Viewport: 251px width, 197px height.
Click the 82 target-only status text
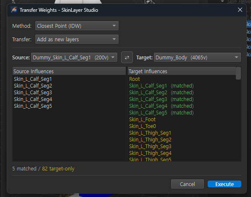coord(58,169)
